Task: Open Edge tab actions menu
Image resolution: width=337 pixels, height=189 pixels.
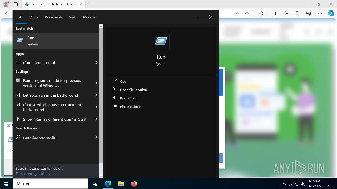Action: pyautogui.click(x=16, y=4)
